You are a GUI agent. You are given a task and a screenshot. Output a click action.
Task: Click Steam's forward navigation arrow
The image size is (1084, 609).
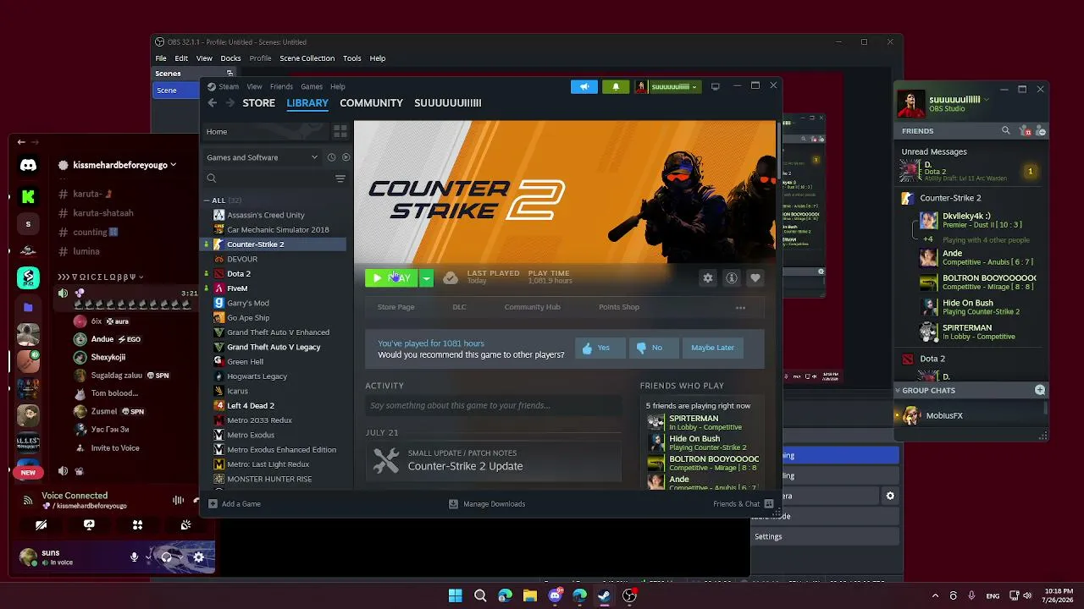(x=230, y=103)
